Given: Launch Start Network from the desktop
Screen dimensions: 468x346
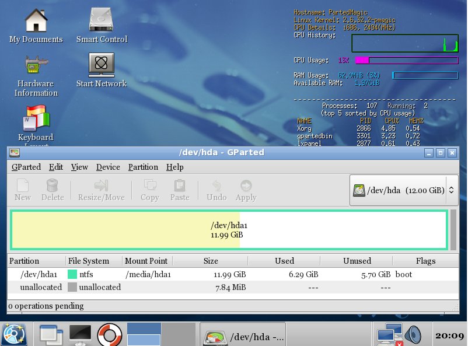Looking at the screenshot, I should (x=102, y=65).
